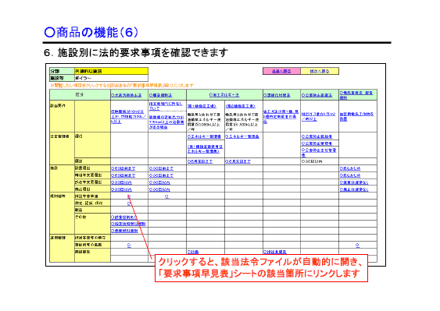440x311 pixels.
Task: Open ○あらかじめ link in 設置届出 row
Action: 350,168
